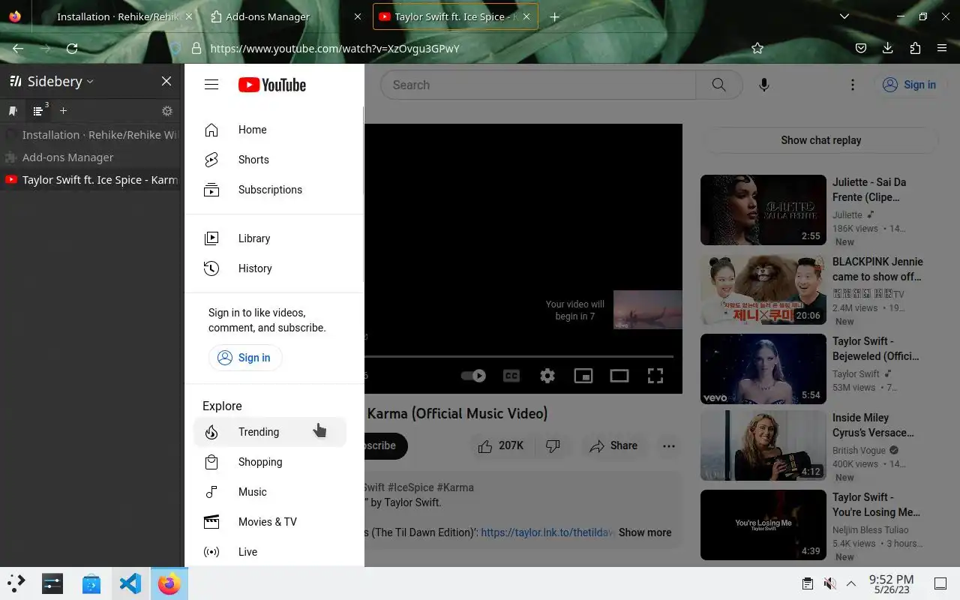
Task: Open a new browser tab
Action: pyautogui.click(x=555, y=16)
